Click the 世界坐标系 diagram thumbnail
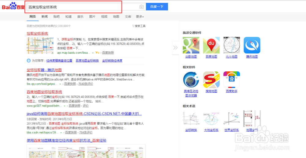 coord(232,118)
